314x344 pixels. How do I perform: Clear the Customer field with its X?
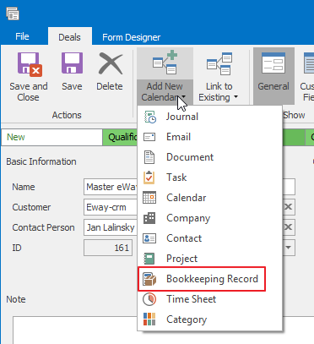tap(288, 207)
